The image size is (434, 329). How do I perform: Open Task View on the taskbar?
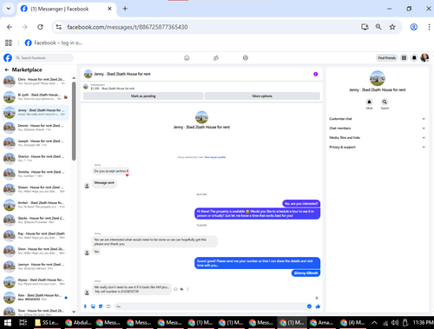tap(23, 322)
